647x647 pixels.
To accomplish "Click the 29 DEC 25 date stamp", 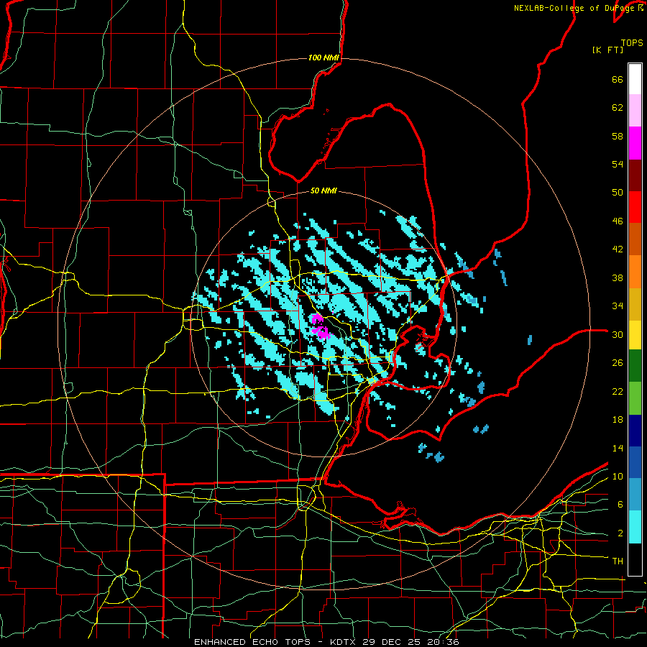I will click(392, 642).
